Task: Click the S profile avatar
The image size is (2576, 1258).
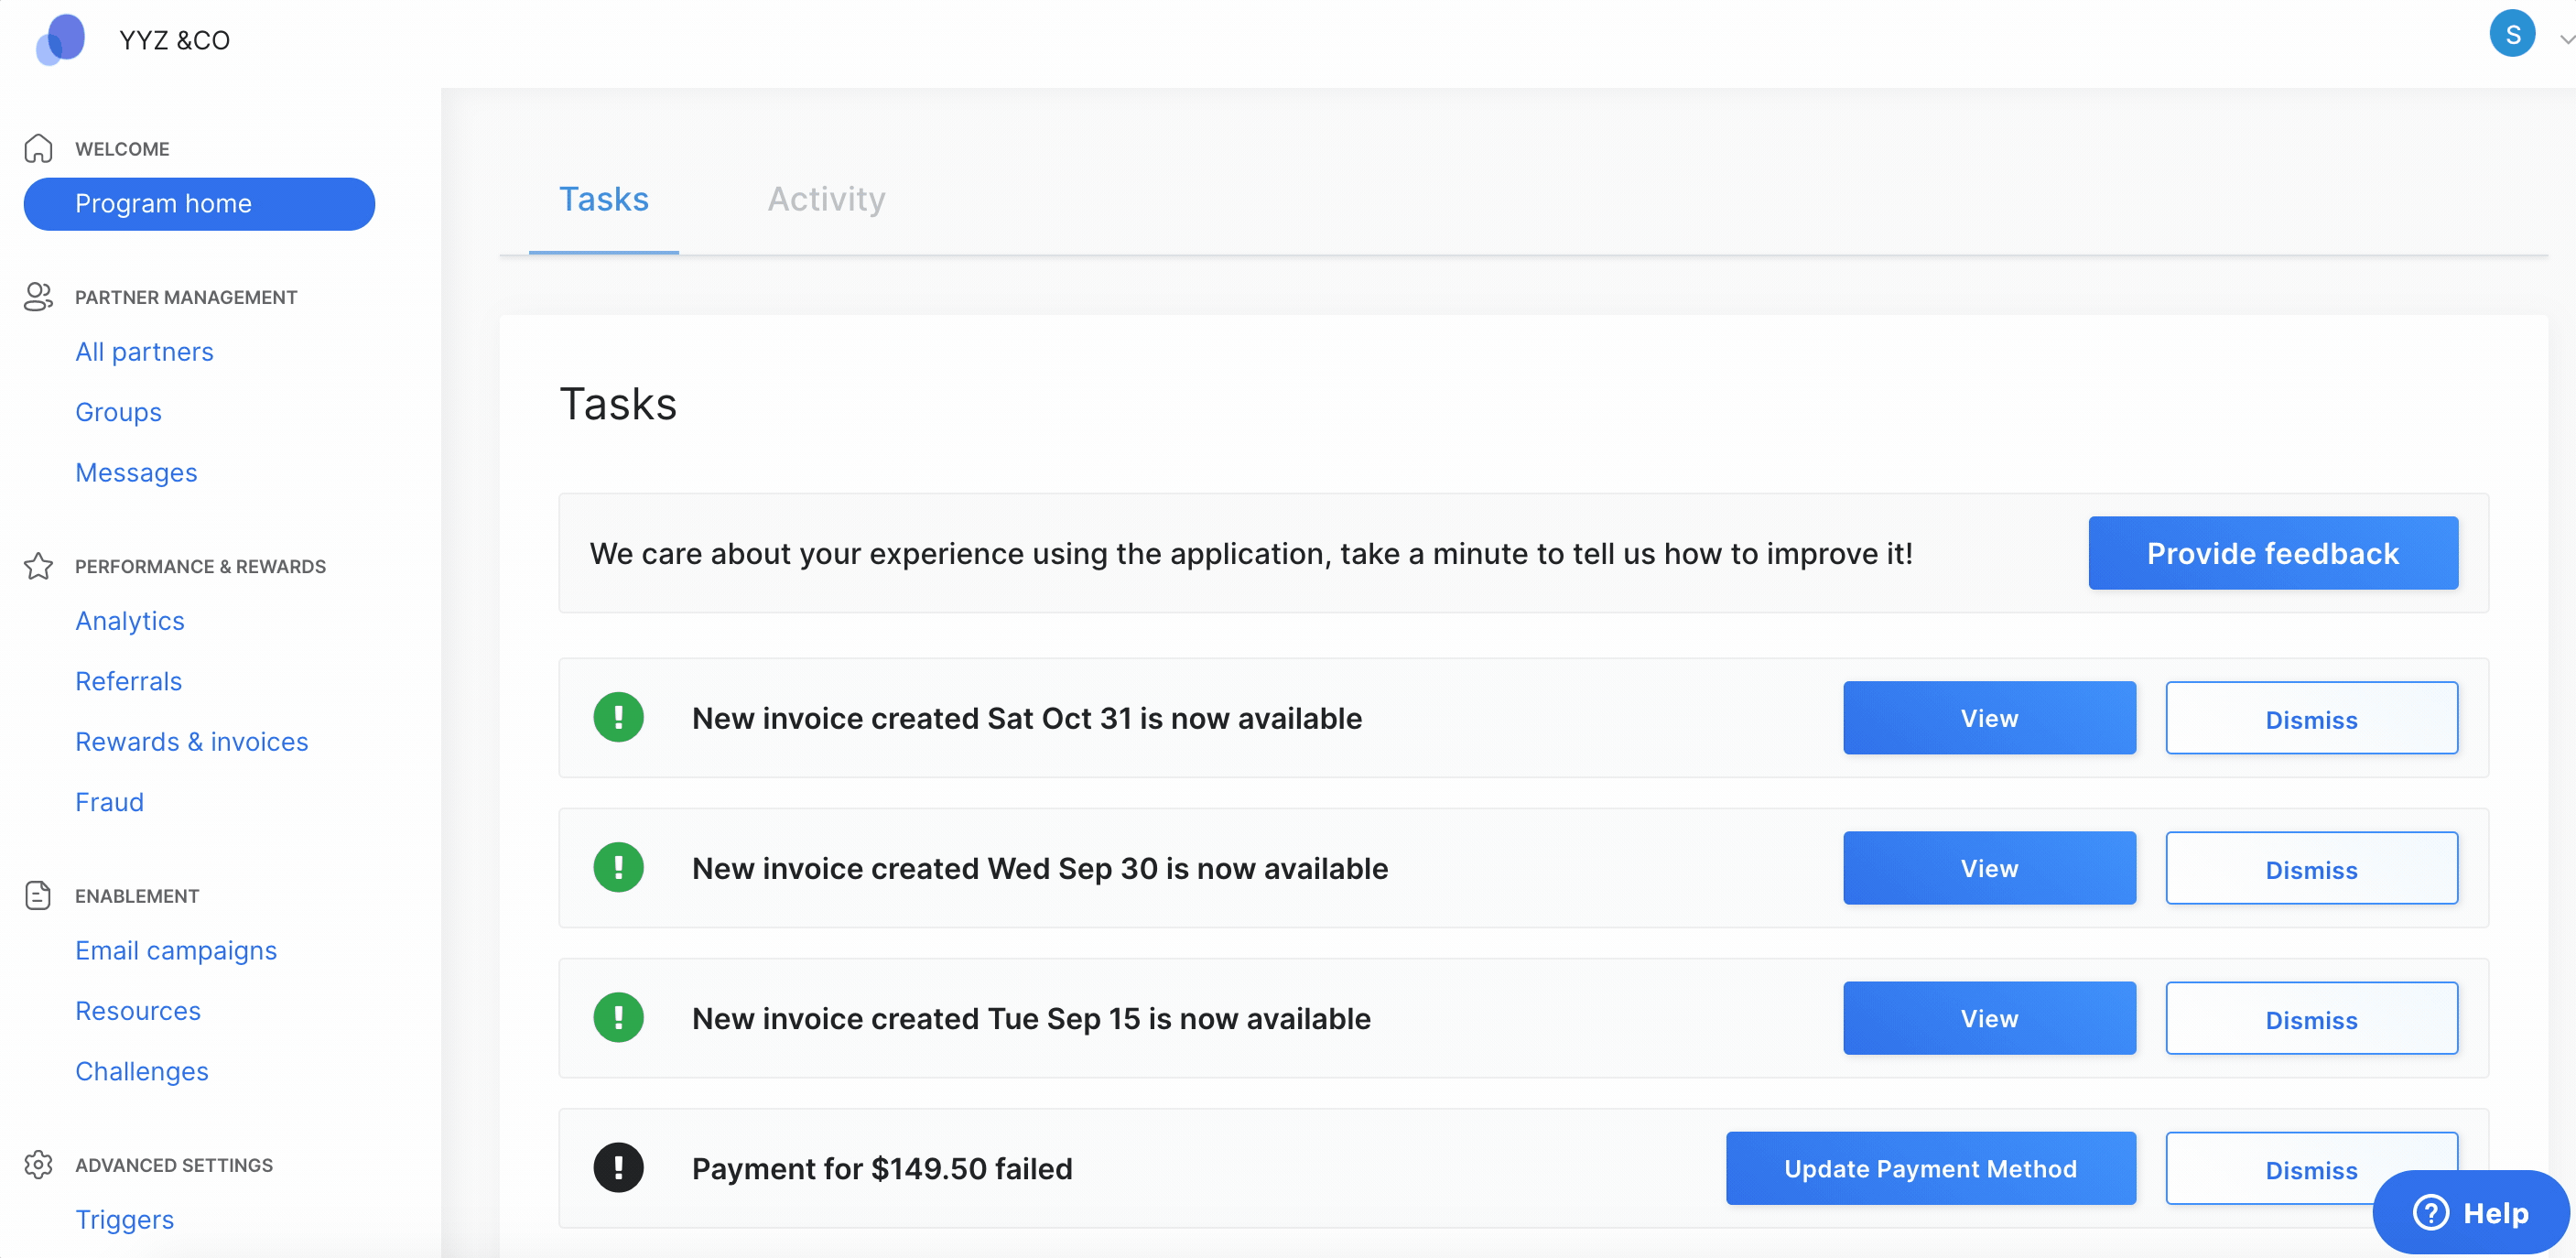Action: coord(2513,33)
